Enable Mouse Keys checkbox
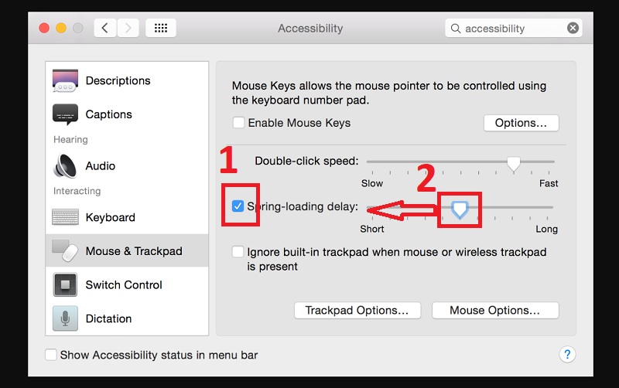This screenshot has height=388, width=619. point(239,123)
